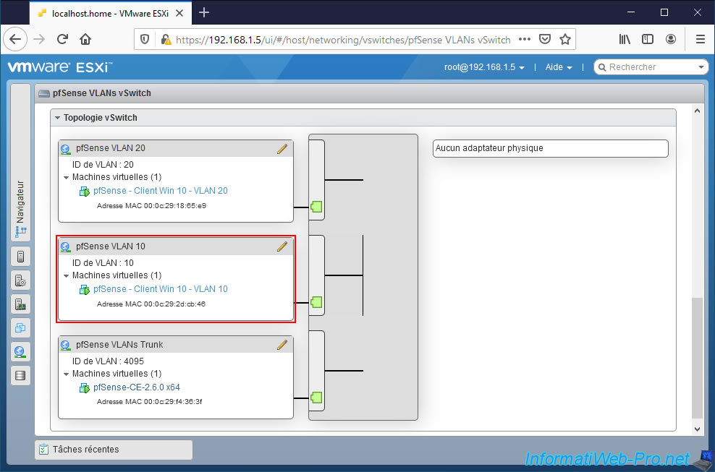The image size is (715, 472).
Task: Expand the Navigateur panel
Action: coord(20,163)
